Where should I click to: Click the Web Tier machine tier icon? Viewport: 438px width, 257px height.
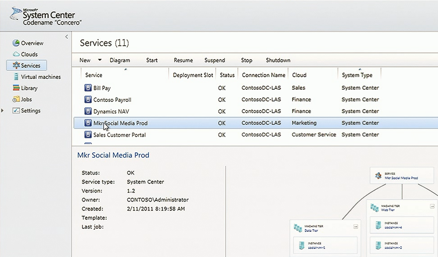pos(374,207)
